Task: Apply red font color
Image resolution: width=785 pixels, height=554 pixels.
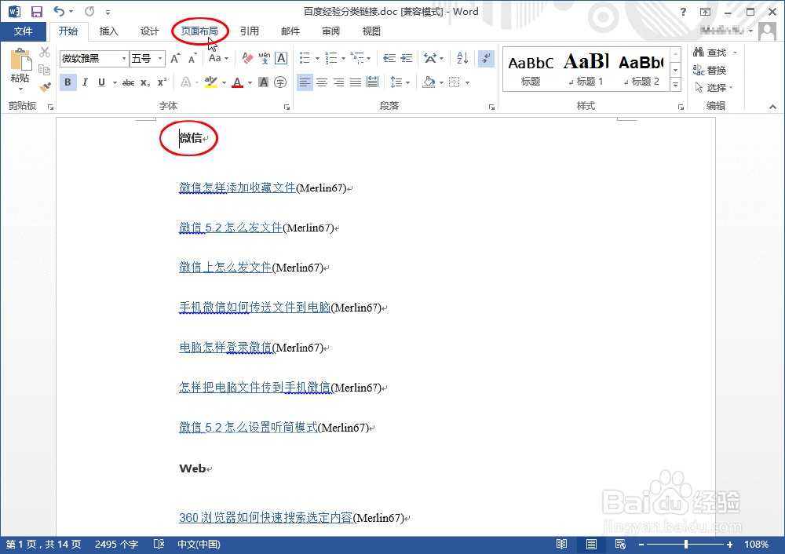Action: click(238, 82)
